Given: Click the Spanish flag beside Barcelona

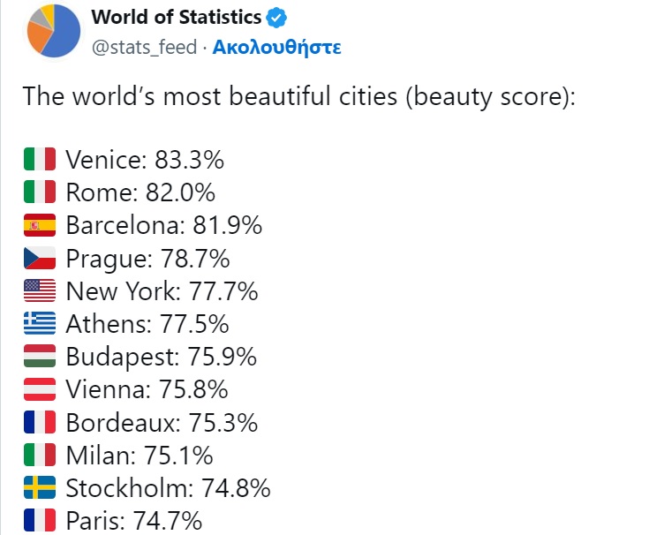Looking at the screenshot, I should click(x=40, y=226).
